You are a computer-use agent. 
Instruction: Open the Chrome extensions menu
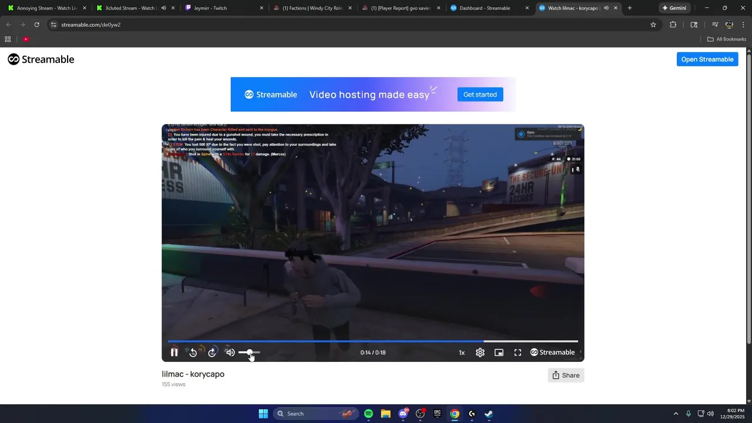pos(673,25)
